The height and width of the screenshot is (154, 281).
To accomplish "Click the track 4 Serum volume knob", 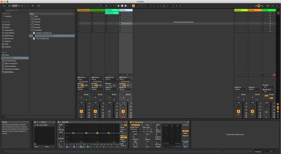I will 123,107.
